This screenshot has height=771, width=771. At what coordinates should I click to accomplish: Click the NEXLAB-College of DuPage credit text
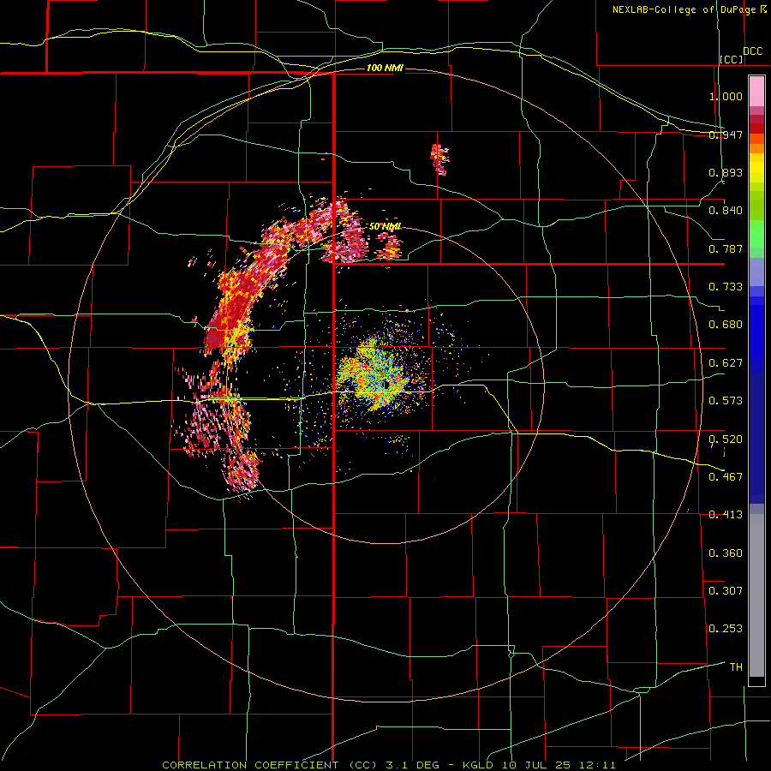pos(690,9)
